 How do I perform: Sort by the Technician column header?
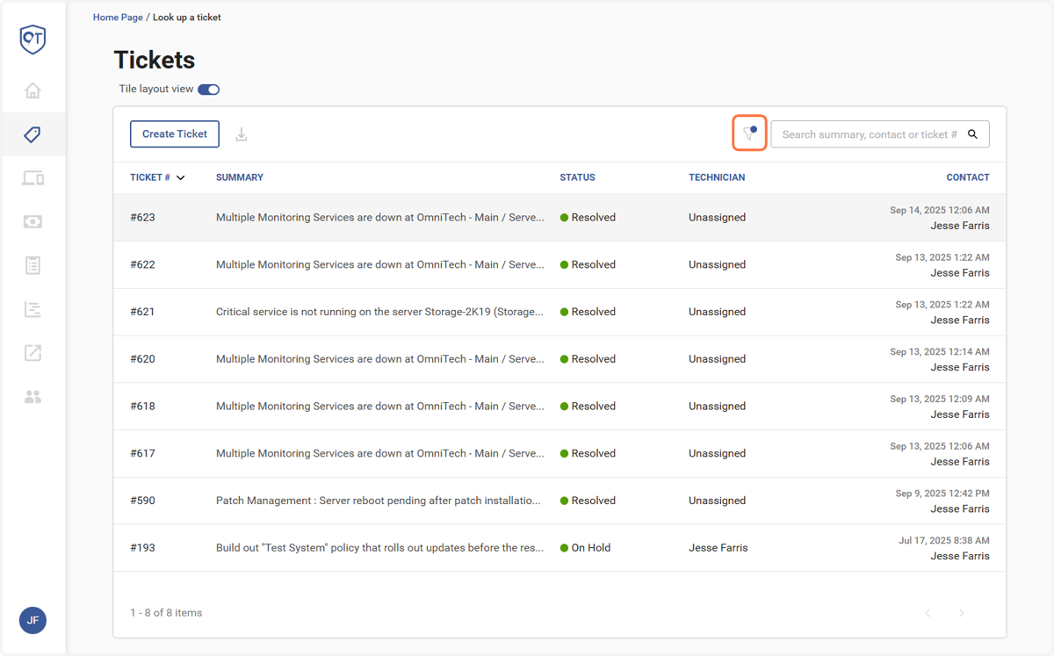tap(717, 177)
